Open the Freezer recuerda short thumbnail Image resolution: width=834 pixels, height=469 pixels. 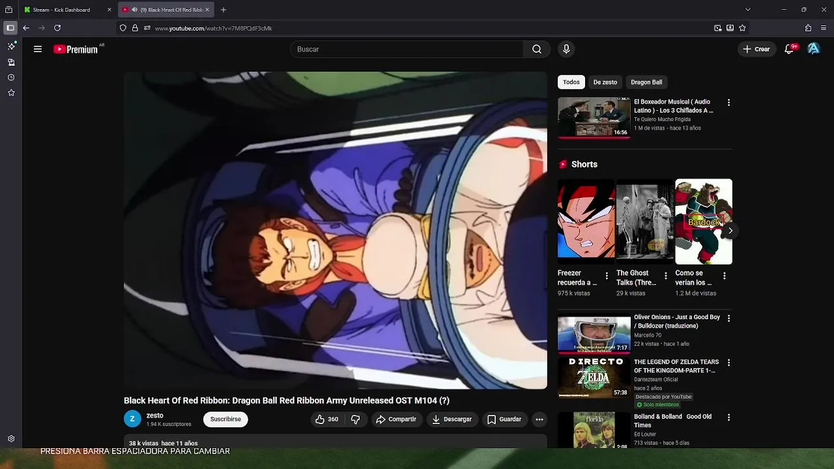point(586,221)
